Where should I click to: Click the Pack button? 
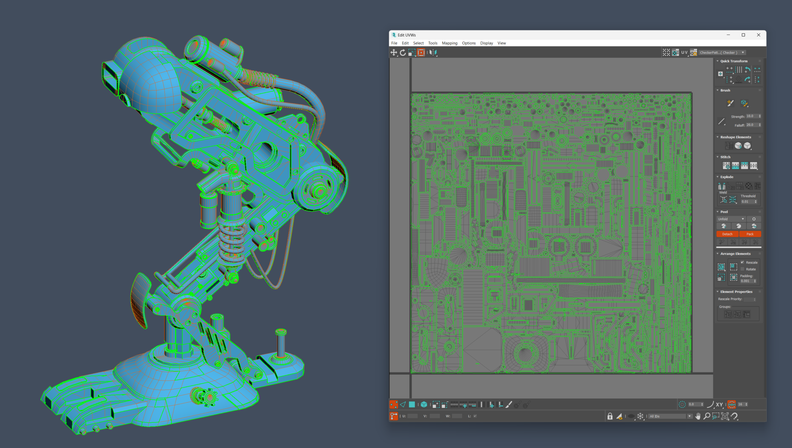(750, 234)
